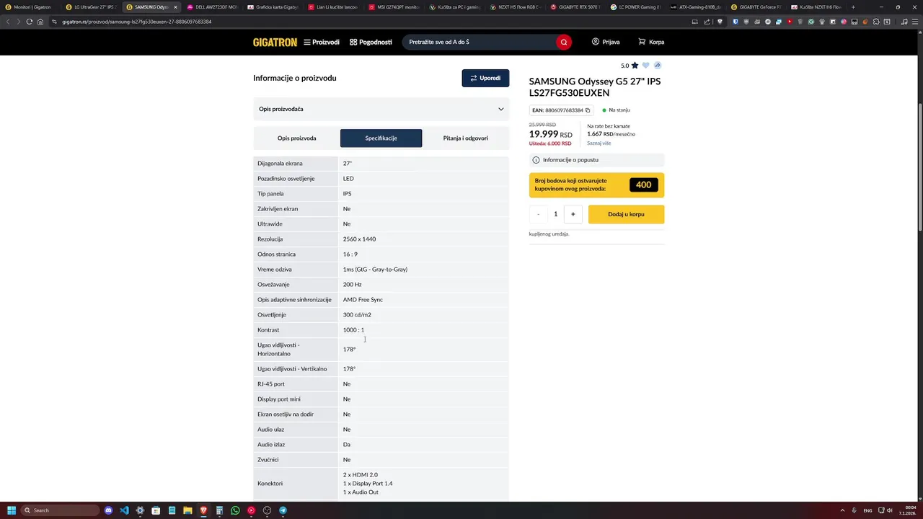The height and width of the screenshot is (519, 923).
Task: Click the AMD Free Sync value
Action: pyautogui.click(x=363, y=300)
